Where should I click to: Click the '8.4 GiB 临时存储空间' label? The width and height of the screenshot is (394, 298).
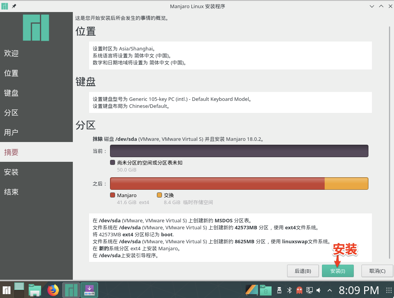188,203
